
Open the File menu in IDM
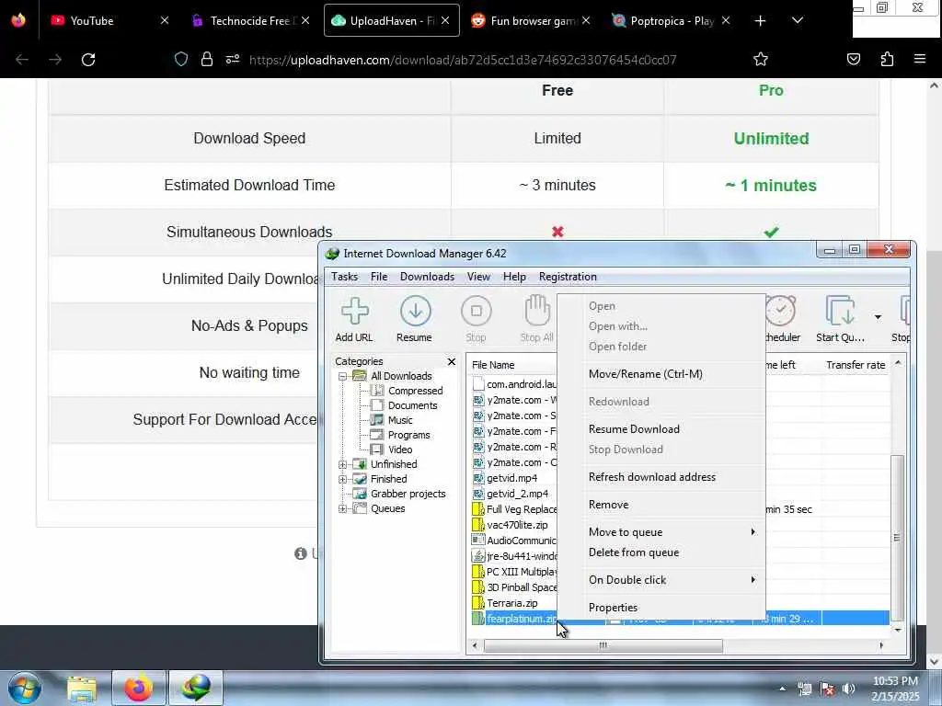[x=379, y=277]
